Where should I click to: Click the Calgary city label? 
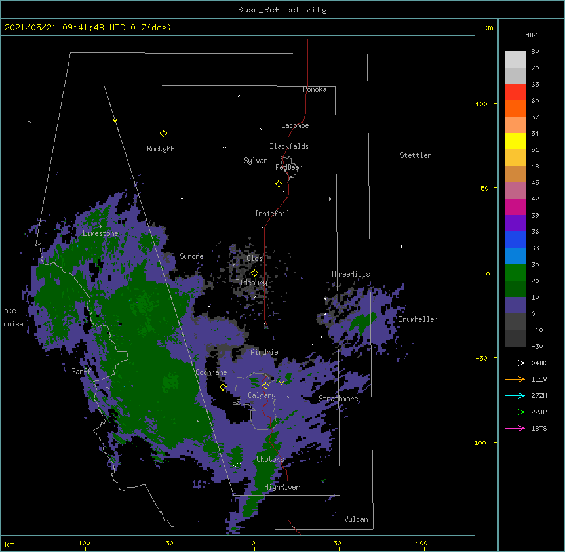coord(262,395)
